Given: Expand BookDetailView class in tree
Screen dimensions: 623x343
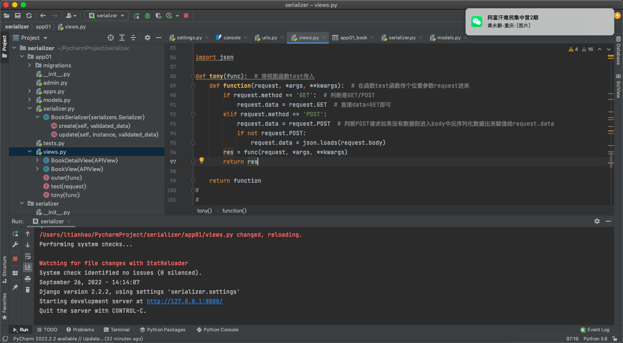Looking at the screenshot, I should coord(38,160).
